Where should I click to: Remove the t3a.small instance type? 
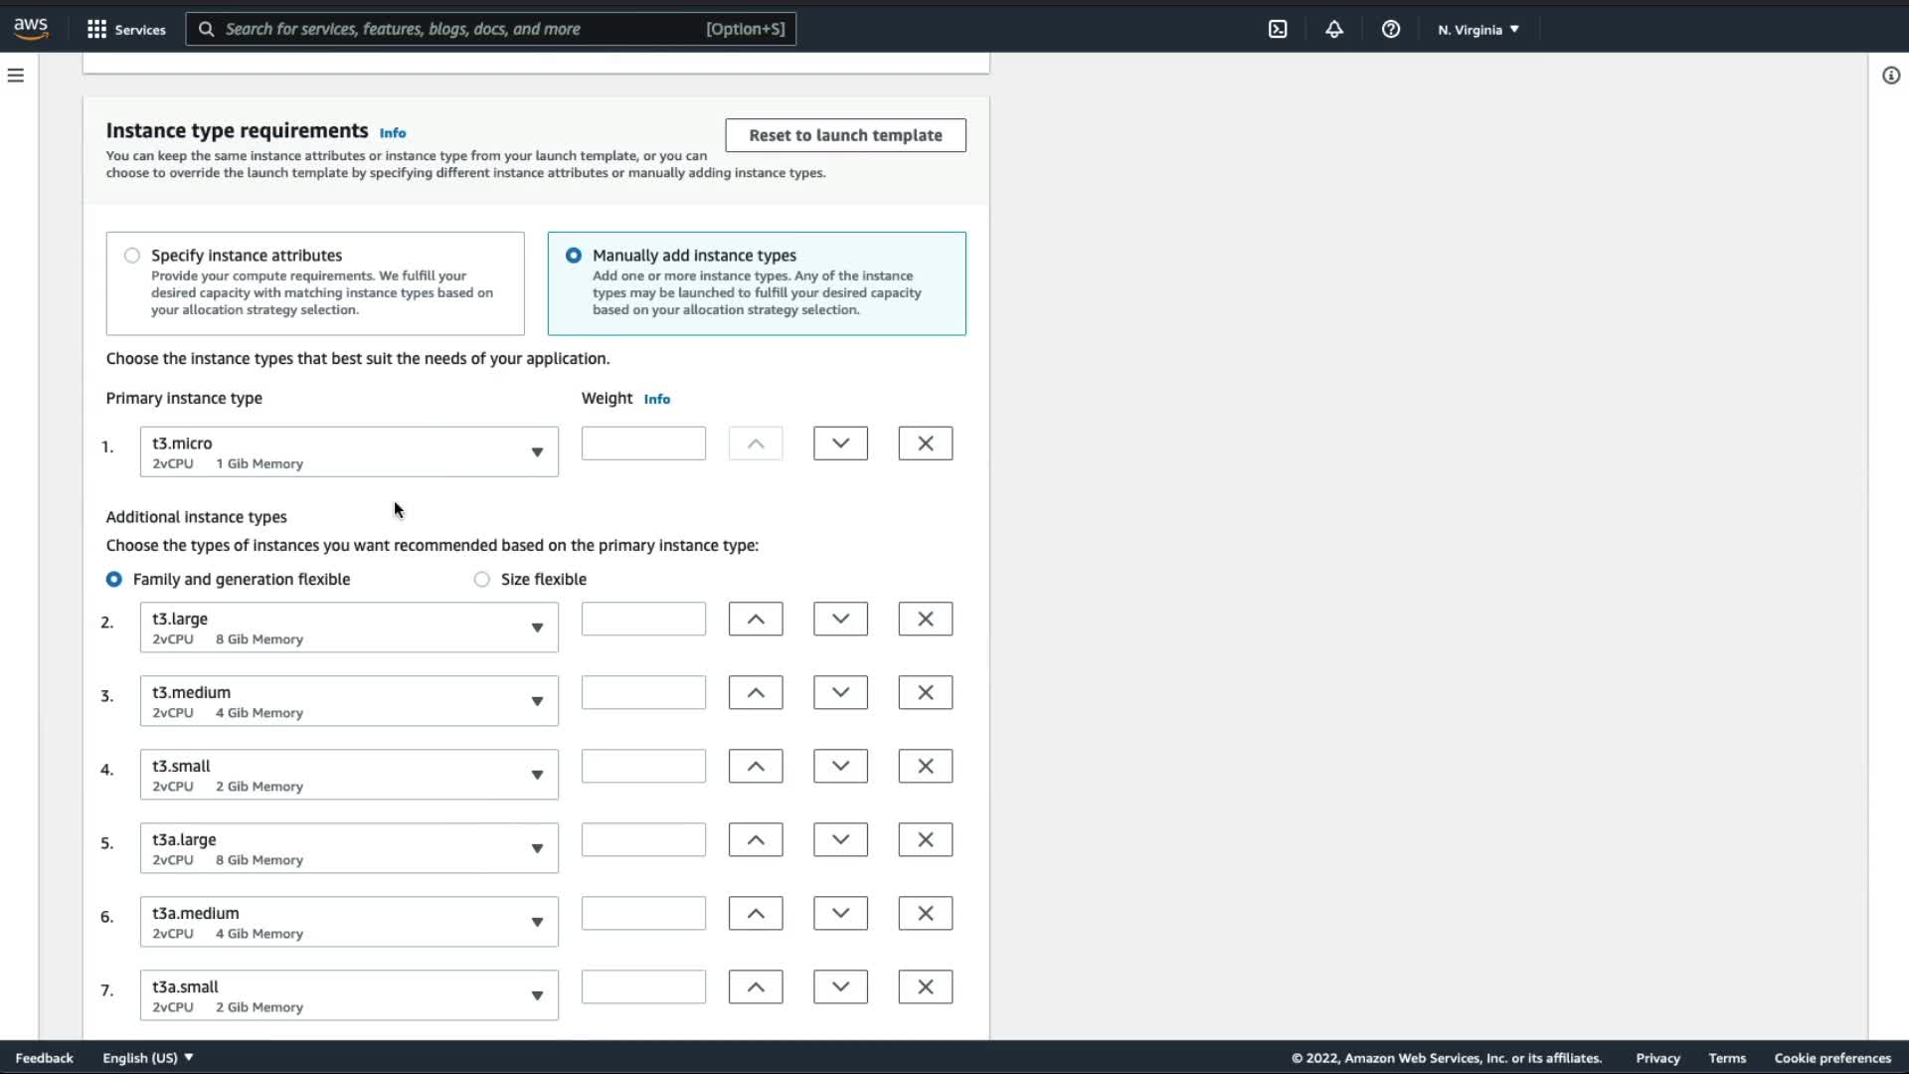tap(925, 986)
